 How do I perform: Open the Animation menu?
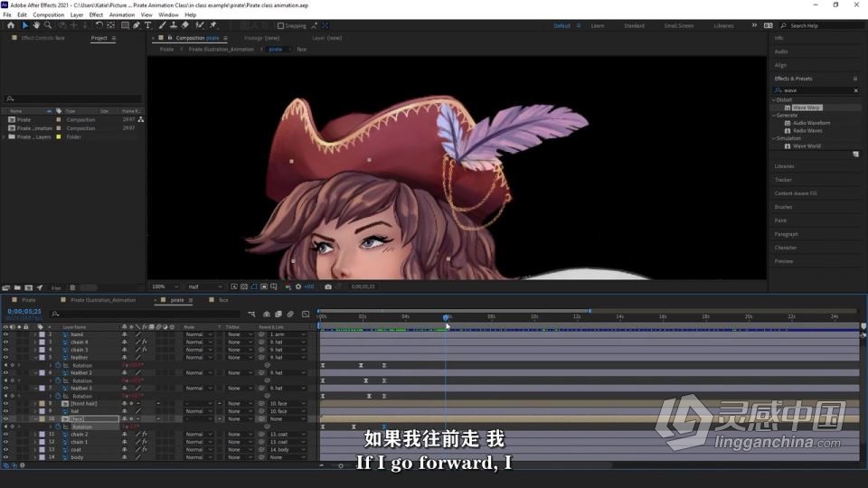[122, 15]
